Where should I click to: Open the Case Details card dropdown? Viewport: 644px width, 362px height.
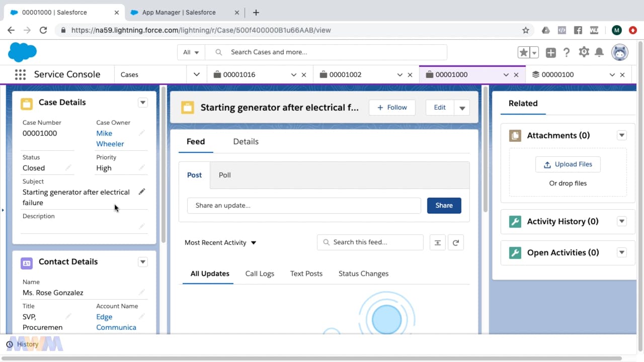coord(143,103)
